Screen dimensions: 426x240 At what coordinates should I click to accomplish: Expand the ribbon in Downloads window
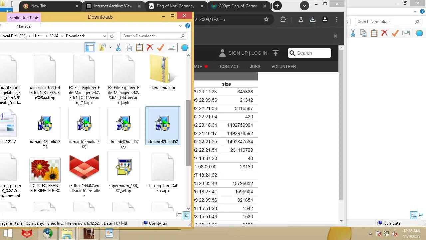coord(180,26)
